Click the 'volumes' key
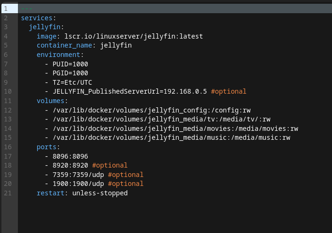 pyautogui.click(x=52, y=101)
